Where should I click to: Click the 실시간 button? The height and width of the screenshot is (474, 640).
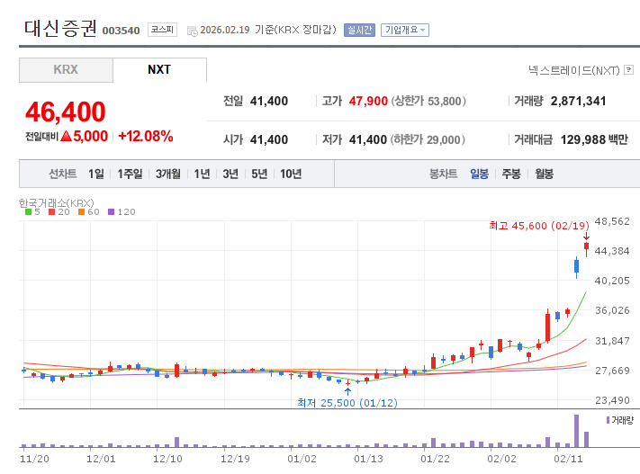click(x=359, y=30)
